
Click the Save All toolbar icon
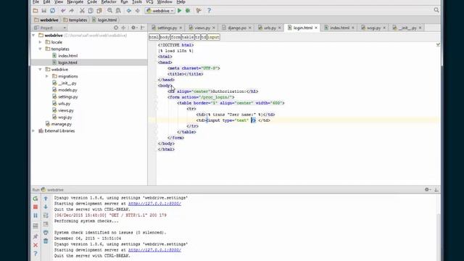point(43,11)
